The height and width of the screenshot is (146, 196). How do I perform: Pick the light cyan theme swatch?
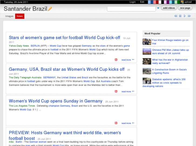(170, 2)
